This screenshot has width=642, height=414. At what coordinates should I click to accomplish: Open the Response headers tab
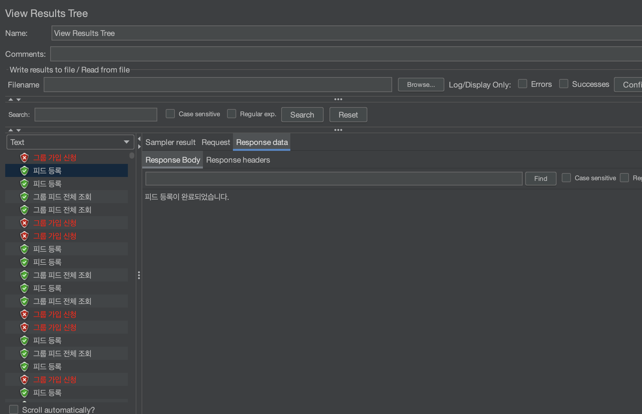(238, 160)
